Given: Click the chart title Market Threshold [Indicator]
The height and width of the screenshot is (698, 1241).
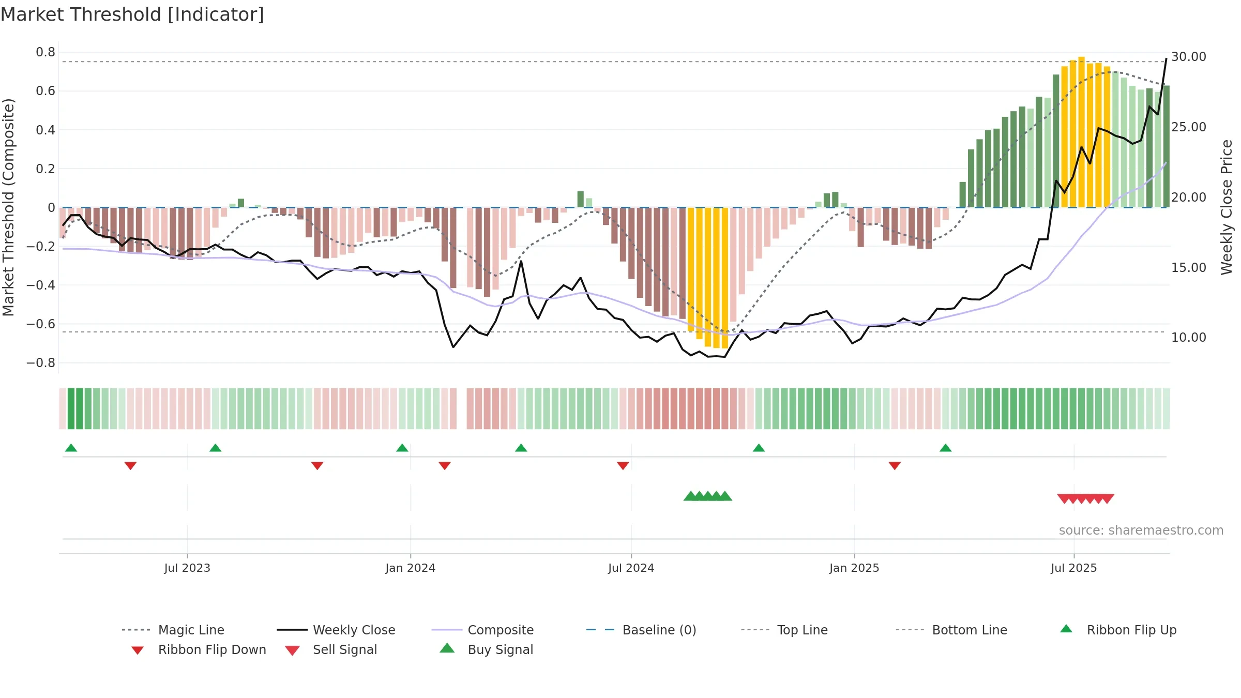Looking at the screenshot, I should coord(132,14).
